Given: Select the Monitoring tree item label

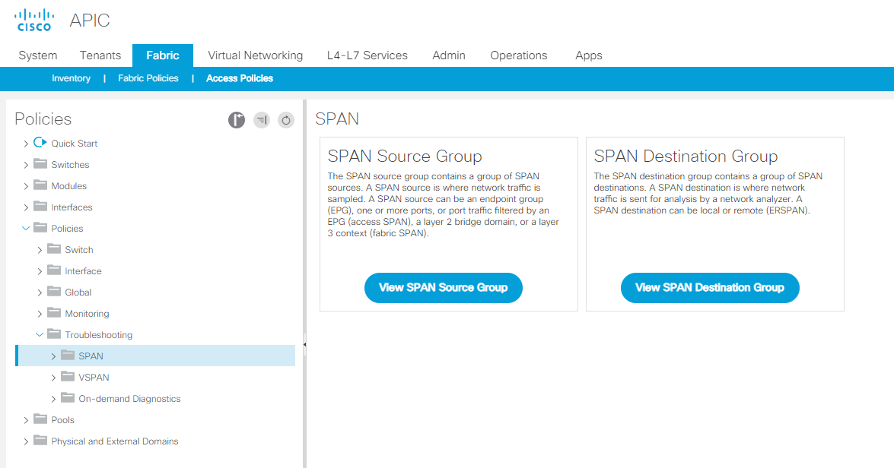Looking at the screenshot, I should (87, 314).
